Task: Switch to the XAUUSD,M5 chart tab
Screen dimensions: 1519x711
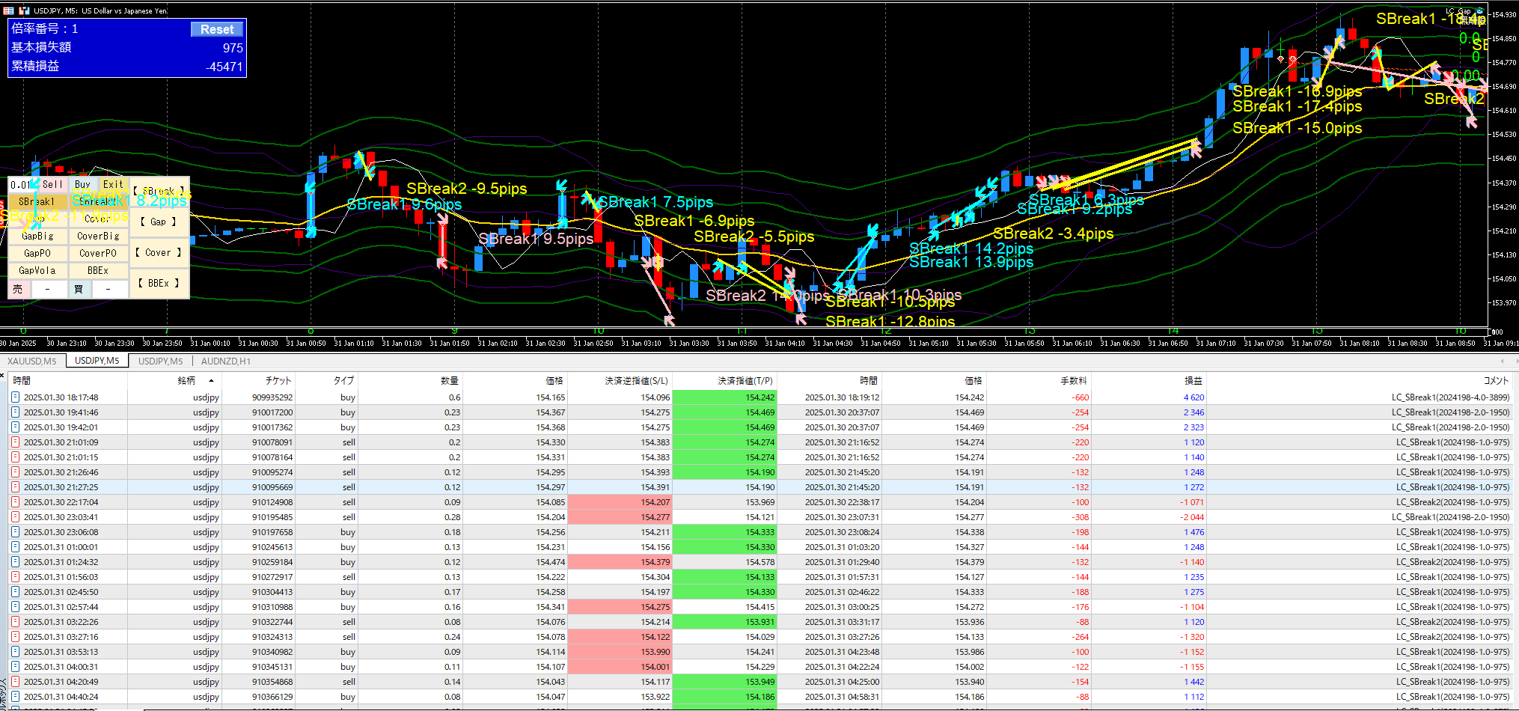Action: point(32,361)
